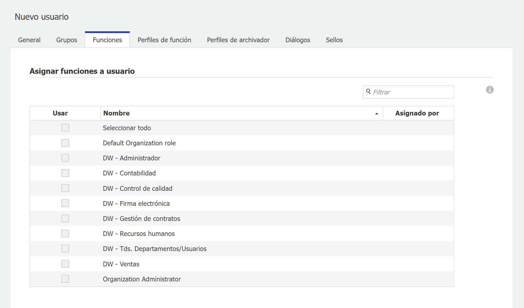Click the Asignado por column header
Viewport: 524px width, 308px height.
coord(417,113)
